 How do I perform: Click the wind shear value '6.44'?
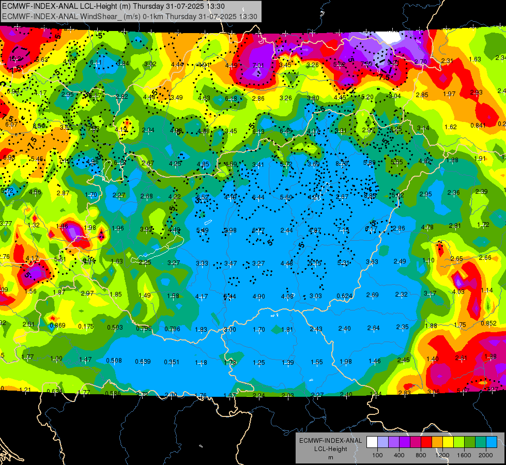coord(258,197)
